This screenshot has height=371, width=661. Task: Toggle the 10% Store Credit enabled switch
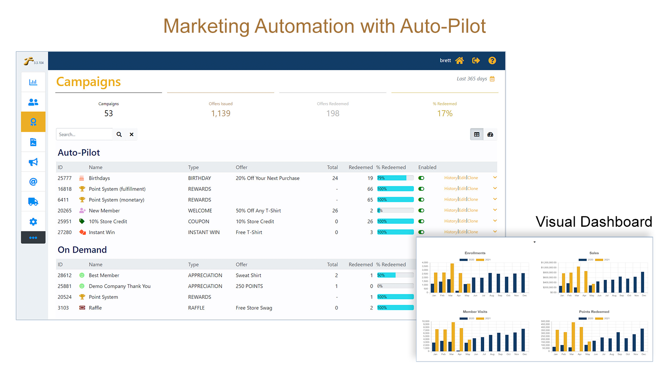click(421, 221)
